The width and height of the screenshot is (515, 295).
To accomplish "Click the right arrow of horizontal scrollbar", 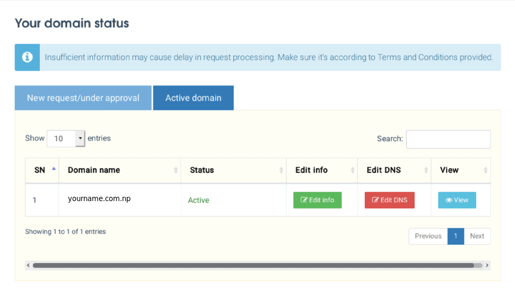I will [487, 265].
